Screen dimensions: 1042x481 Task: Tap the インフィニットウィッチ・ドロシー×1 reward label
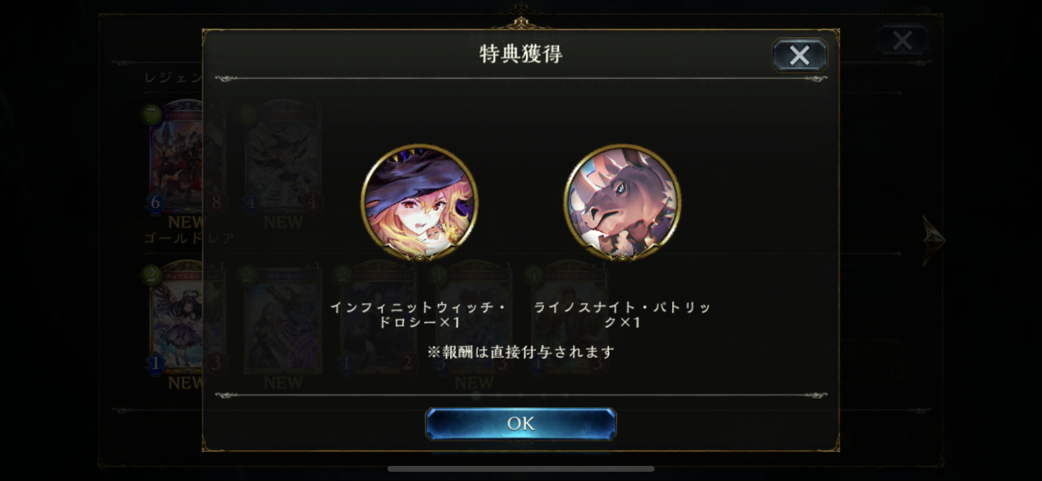coord(419,314)
